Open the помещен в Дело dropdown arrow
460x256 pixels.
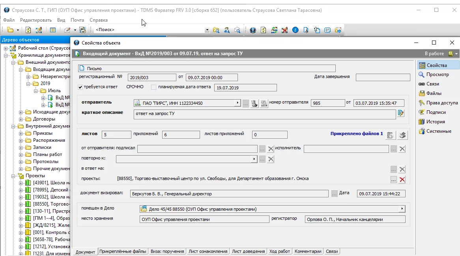(x=402, y=209)
